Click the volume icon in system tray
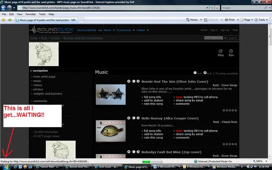 pyautogui.click(x=256, y=167)
